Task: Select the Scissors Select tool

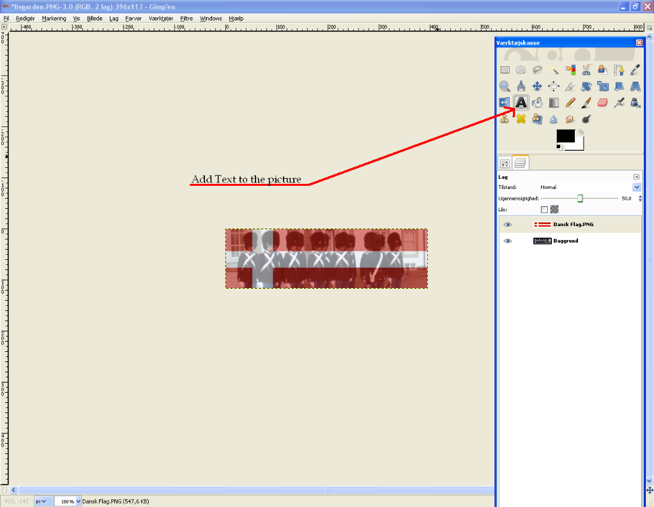Action: 586,70
